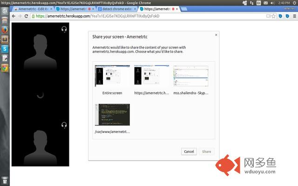298x186 pixels.
Task: Click the 2:40 PM clock
Action: 284,3
